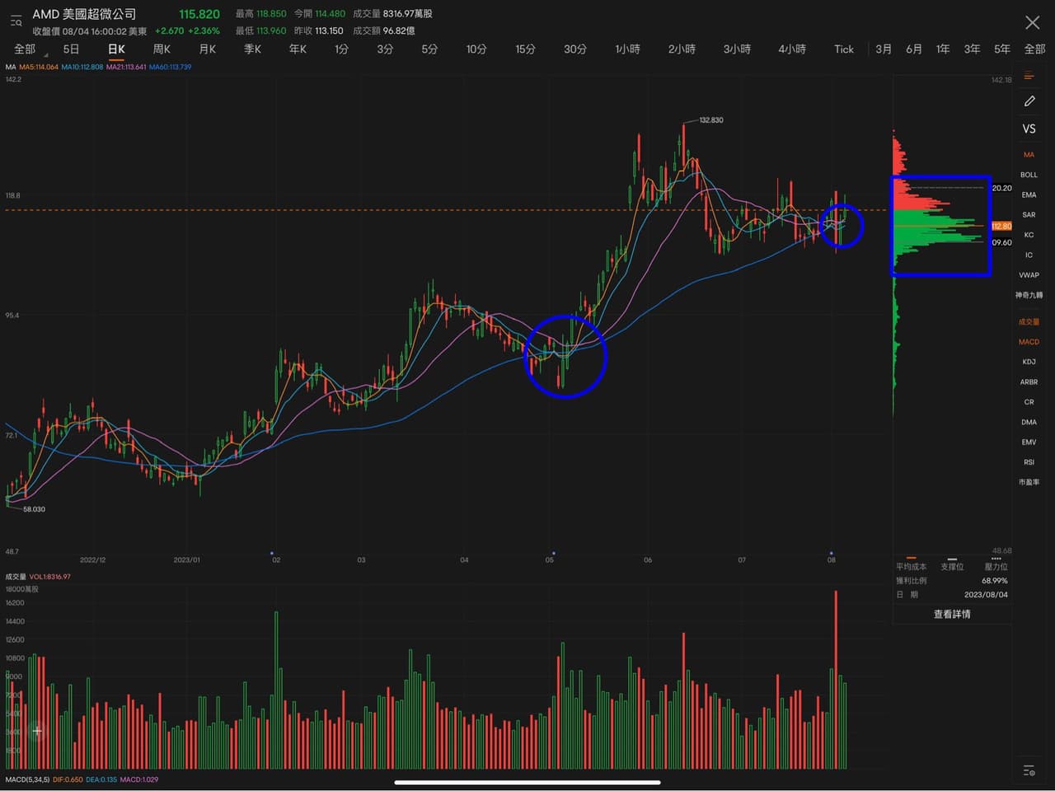Open the stock search list icon
Screen dimensions: 1055x791
(x=16, y=21)
